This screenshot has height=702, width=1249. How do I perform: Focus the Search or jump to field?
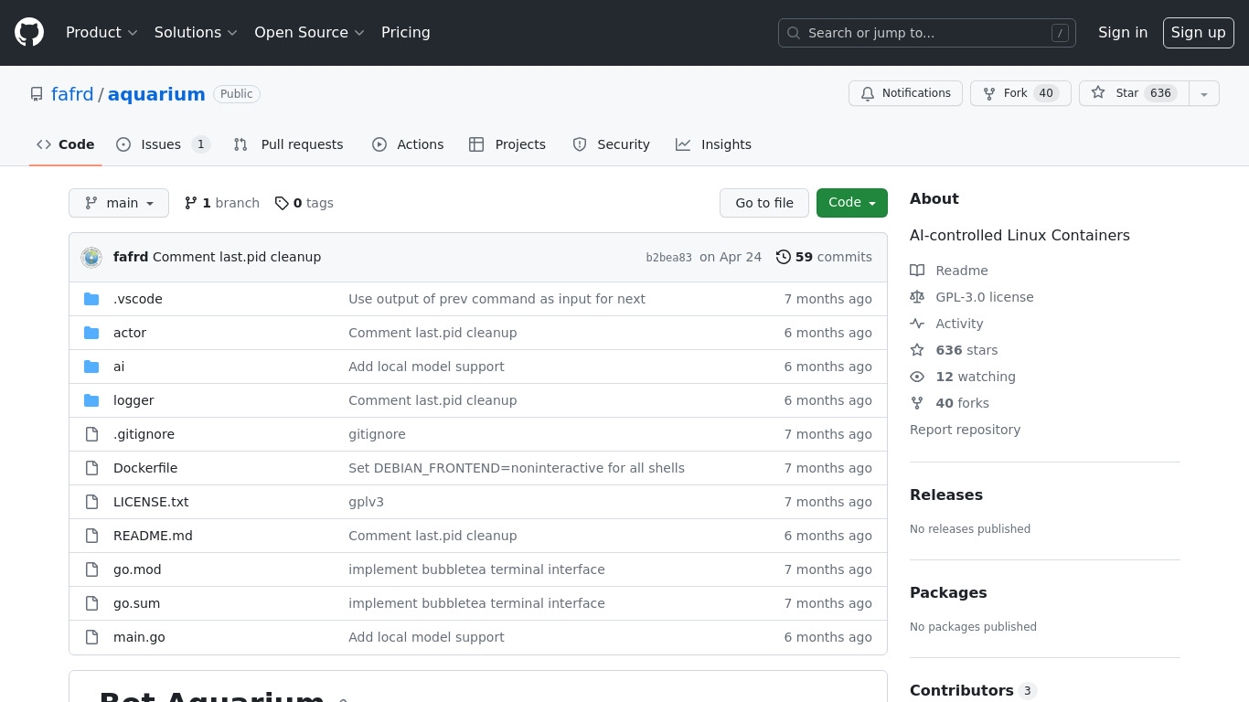[x=927, y=33]
